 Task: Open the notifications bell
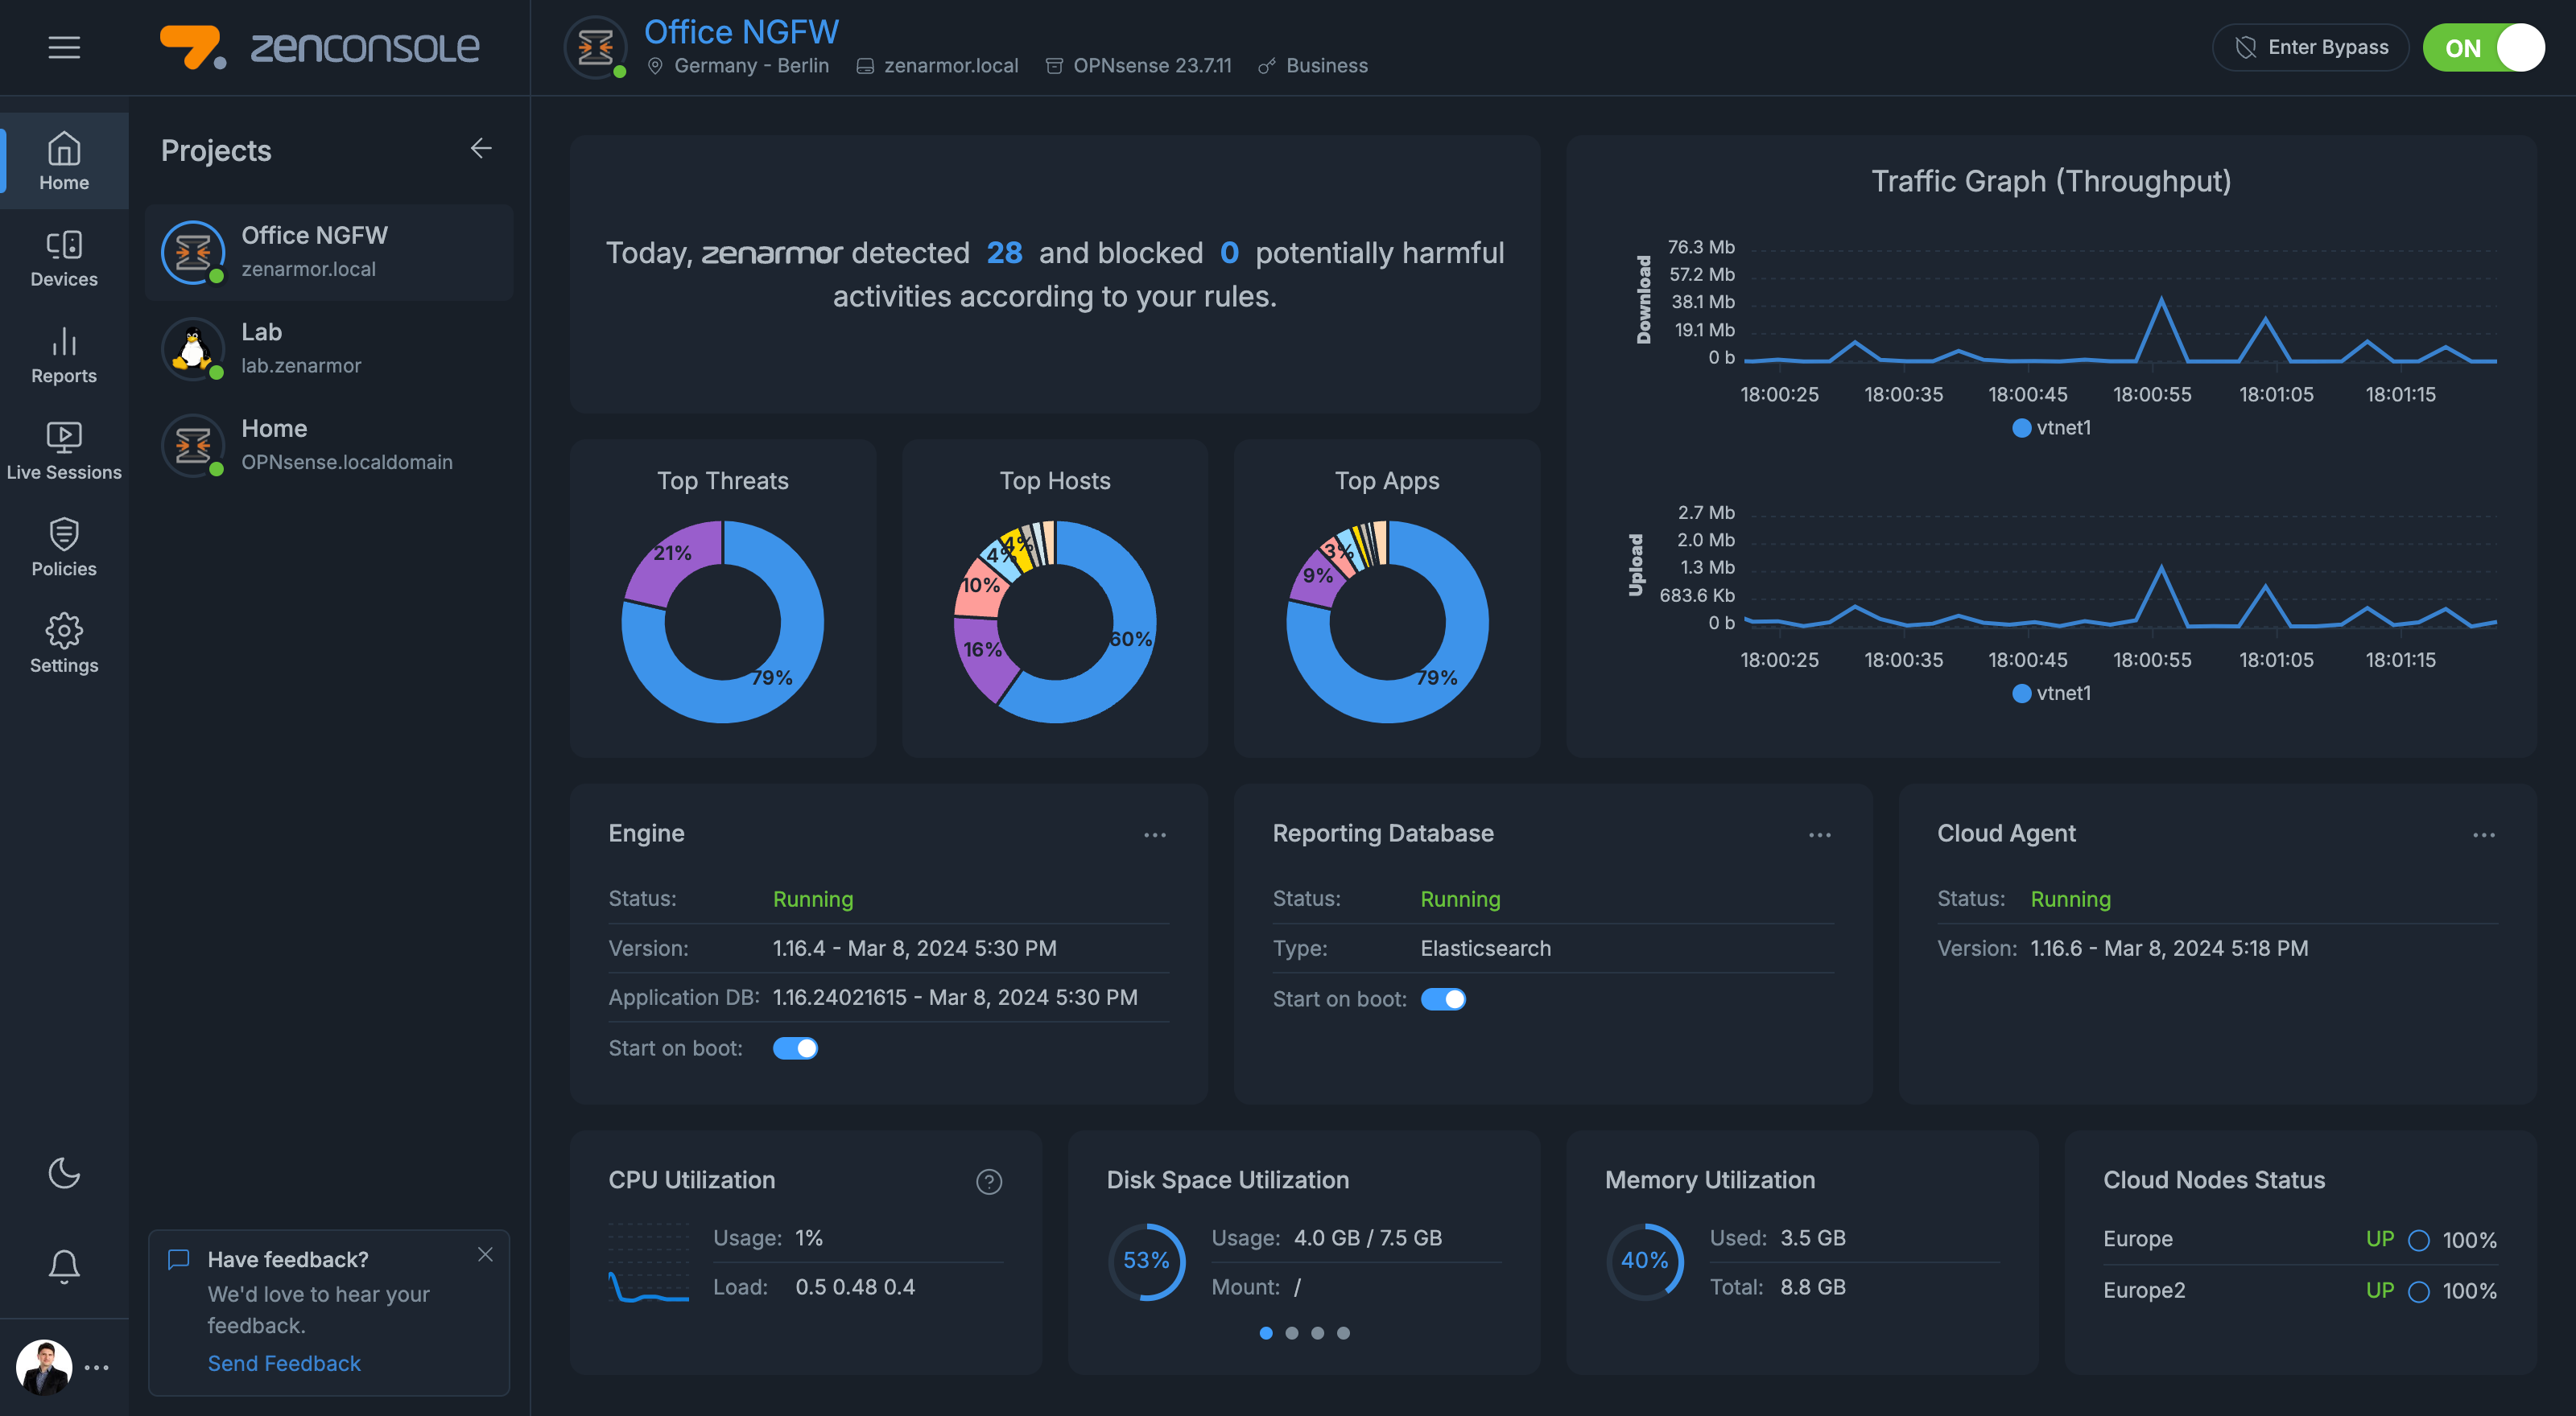[x=64, y=1266]
